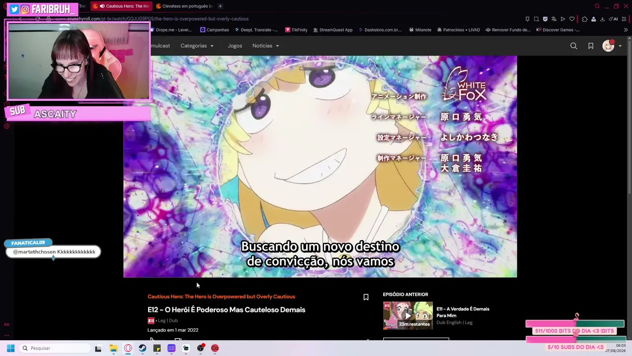The height and width of the screenshot is (356, 632).
Task: Toggle the ad blocker shield icon
Action: coord(545,19)
